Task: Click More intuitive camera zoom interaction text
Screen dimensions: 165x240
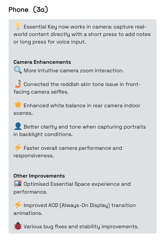Action: [x=74, y=71]
